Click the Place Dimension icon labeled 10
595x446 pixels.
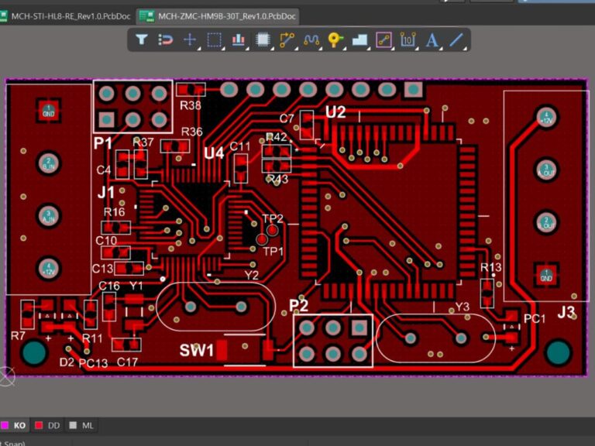[x=408, y=39]
